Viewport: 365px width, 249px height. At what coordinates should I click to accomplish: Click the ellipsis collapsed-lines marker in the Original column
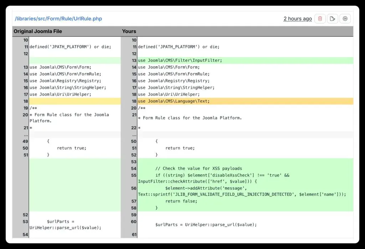click(26, 135)
